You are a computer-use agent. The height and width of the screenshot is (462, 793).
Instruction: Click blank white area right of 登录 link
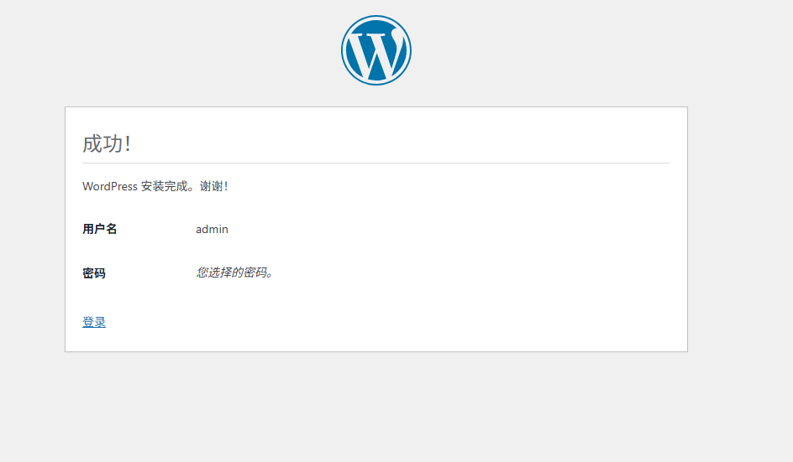[378, 322]
